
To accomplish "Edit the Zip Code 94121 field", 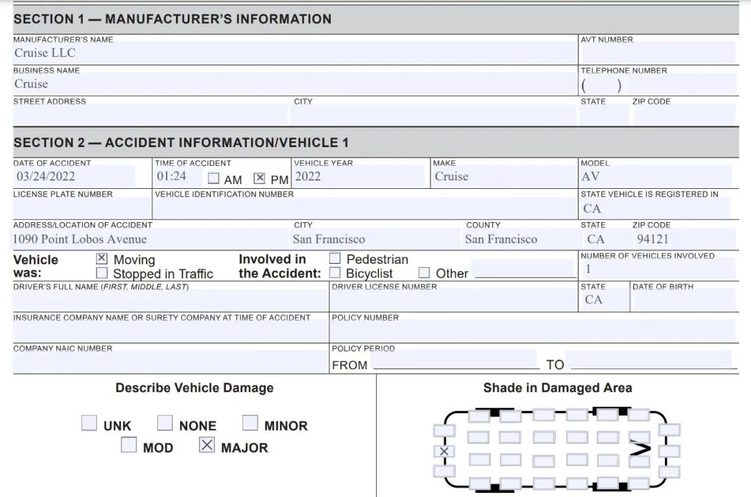I will pos(685,239).
